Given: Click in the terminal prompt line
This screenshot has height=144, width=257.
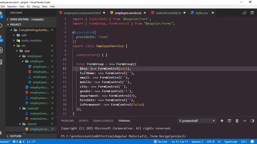Looking at the screenshot, I should (123, 136).
